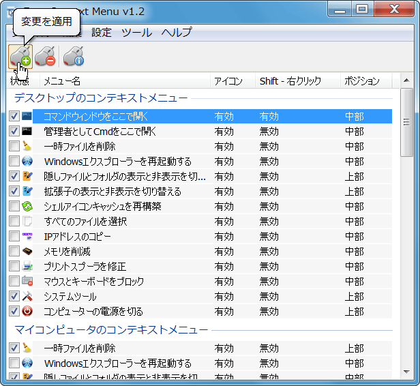Click scrollbar down arrow

point(406,372)
